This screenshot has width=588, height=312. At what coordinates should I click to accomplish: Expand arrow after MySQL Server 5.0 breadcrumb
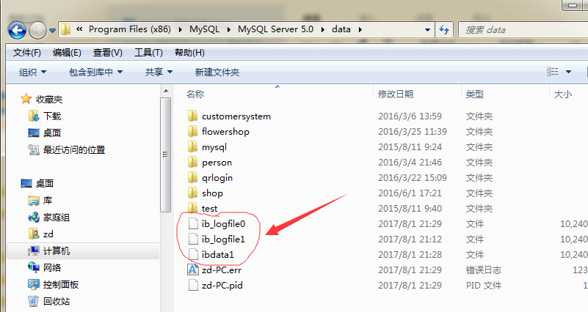click(x=323, y=29)
